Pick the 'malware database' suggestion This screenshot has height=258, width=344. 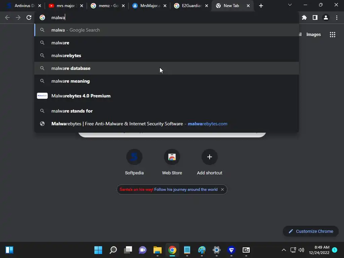coord(167,68)
